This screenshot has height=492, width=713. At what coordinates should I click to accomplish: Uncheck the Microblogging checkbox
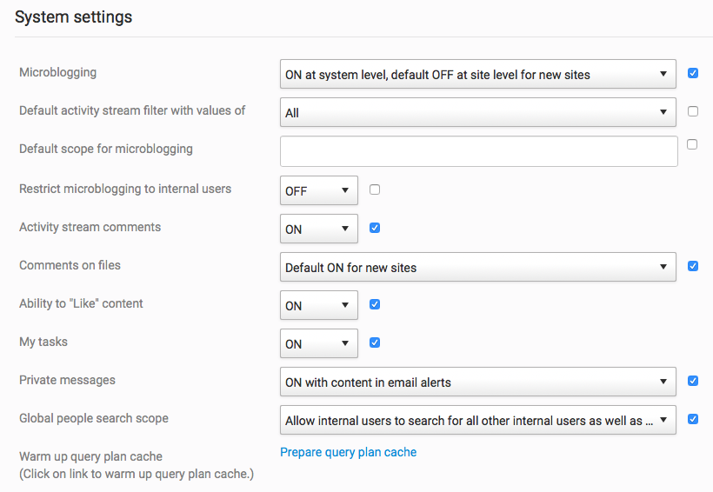[693, 73]
